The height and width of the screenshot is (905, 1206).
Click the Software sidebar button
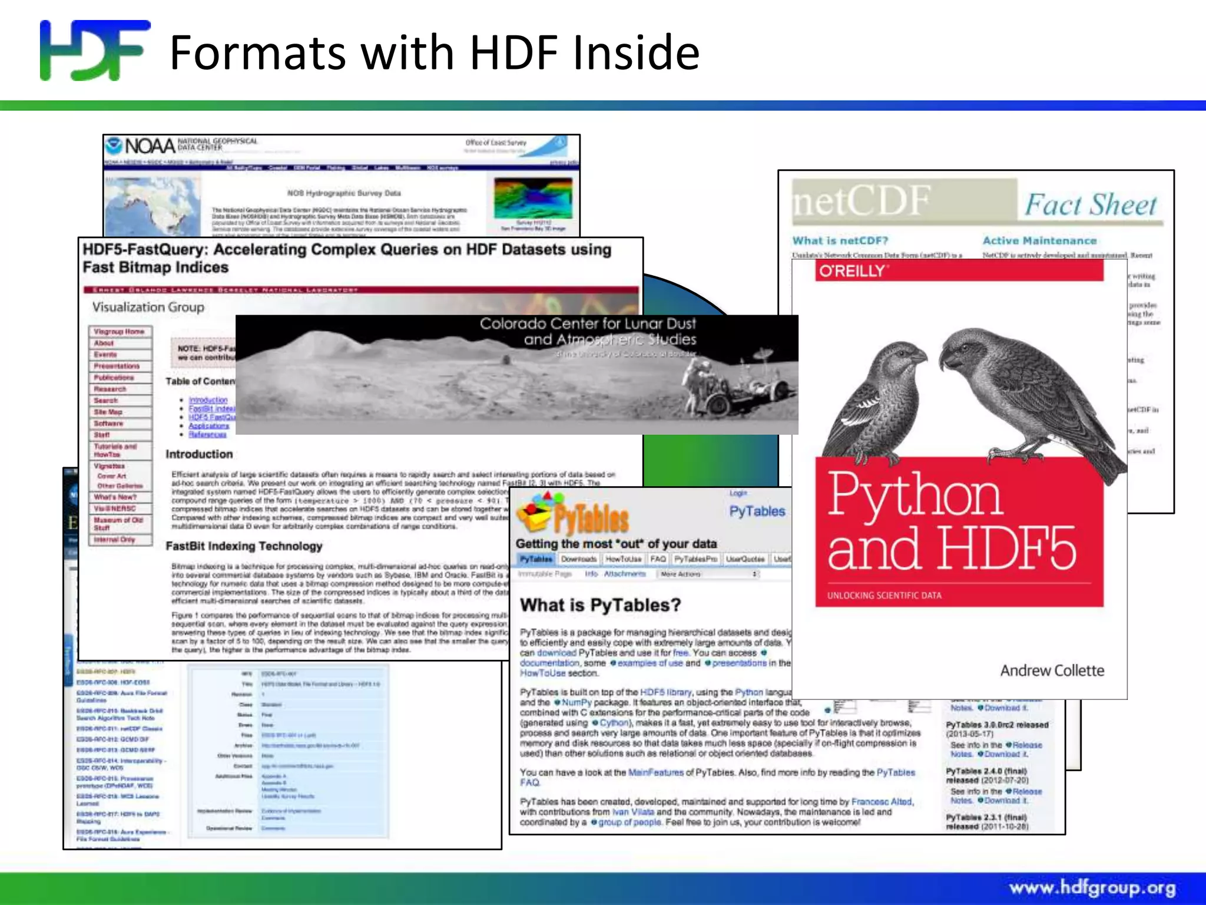tap(120, 424)
